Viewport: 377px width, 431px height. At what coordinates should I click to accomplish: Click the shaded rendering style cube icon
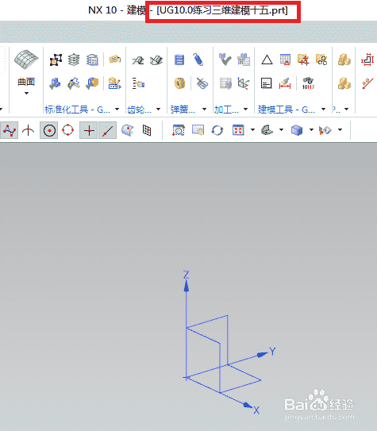point(297,130)
